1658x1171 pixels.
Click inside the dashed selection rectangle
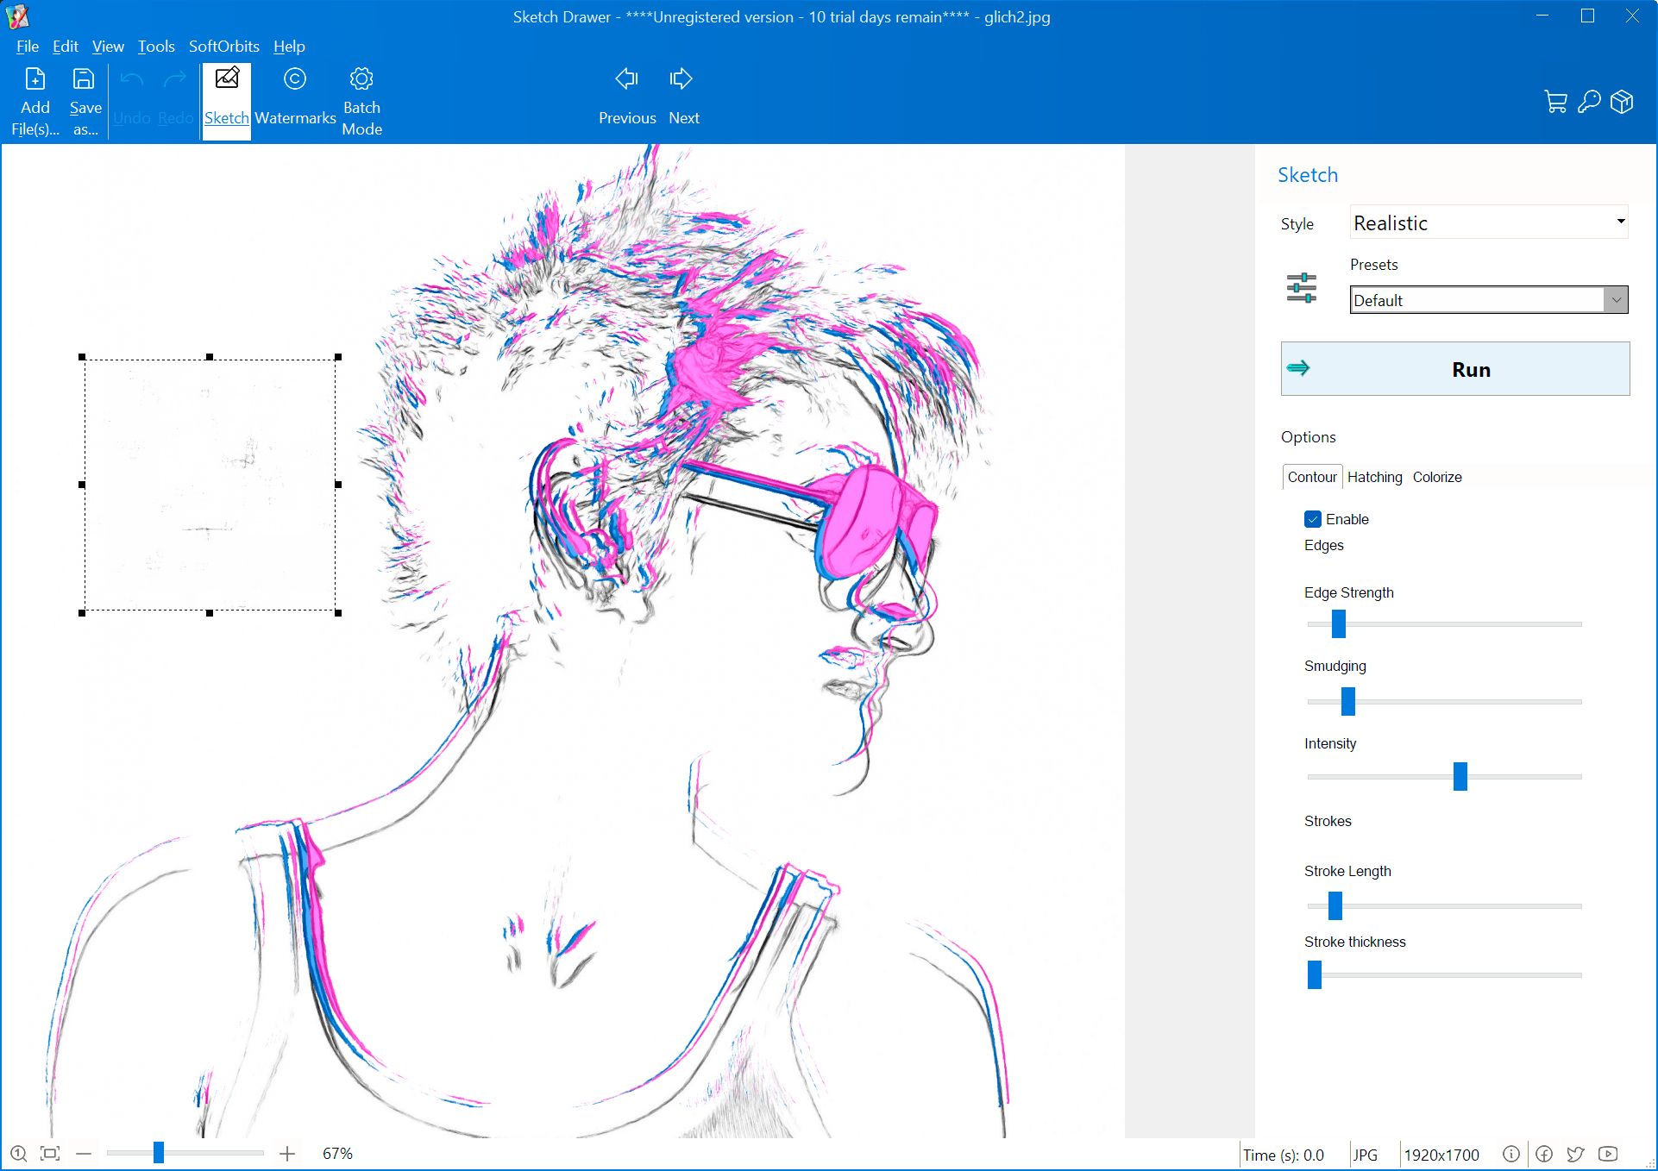click(210, 485)
